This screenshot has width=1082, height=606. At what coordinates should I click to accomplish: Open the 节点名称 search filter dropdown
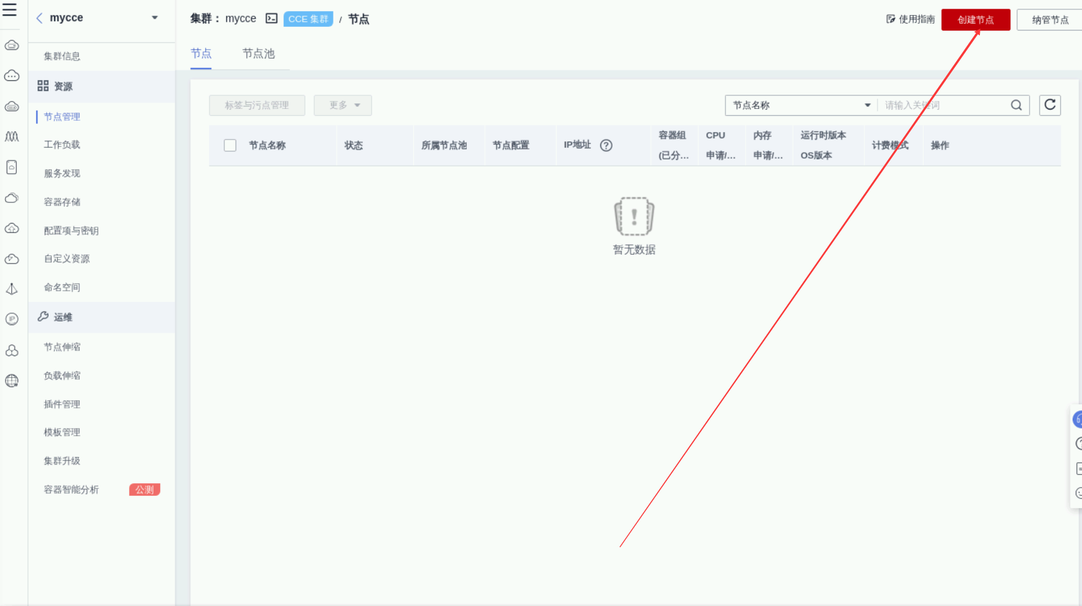click(802, 105)
